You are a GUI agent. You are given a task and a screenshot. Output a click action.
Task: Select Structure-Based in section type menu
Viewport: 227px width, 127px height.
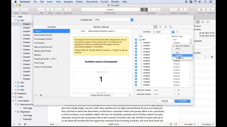coord(182,46)
